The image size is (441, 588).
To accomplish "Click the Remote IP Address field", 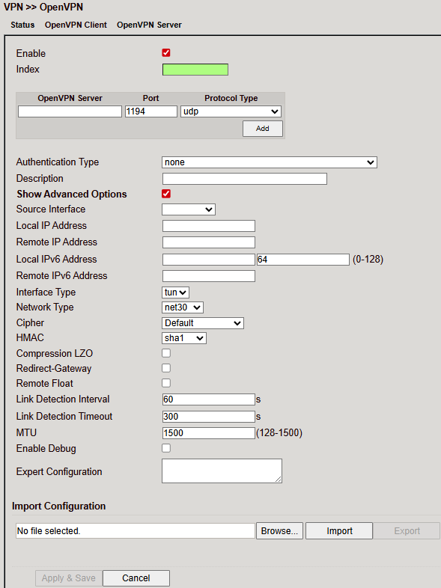I will 209,242.
